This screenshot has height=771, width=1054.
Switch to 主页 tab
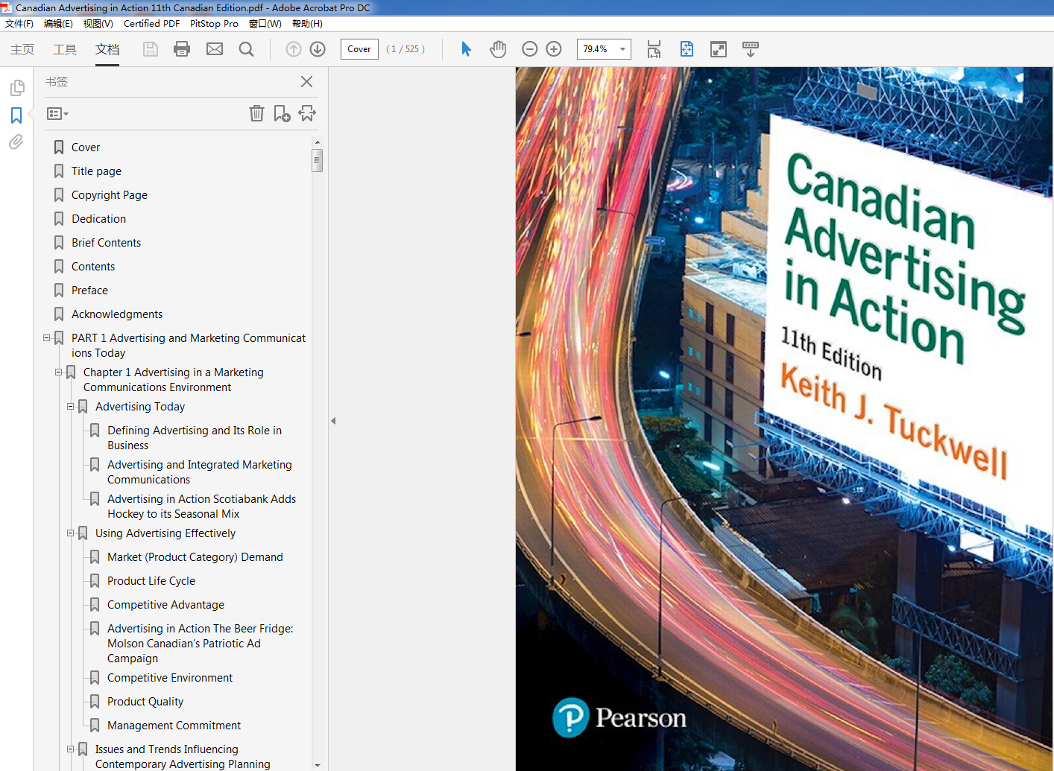[x=22, y=49]
